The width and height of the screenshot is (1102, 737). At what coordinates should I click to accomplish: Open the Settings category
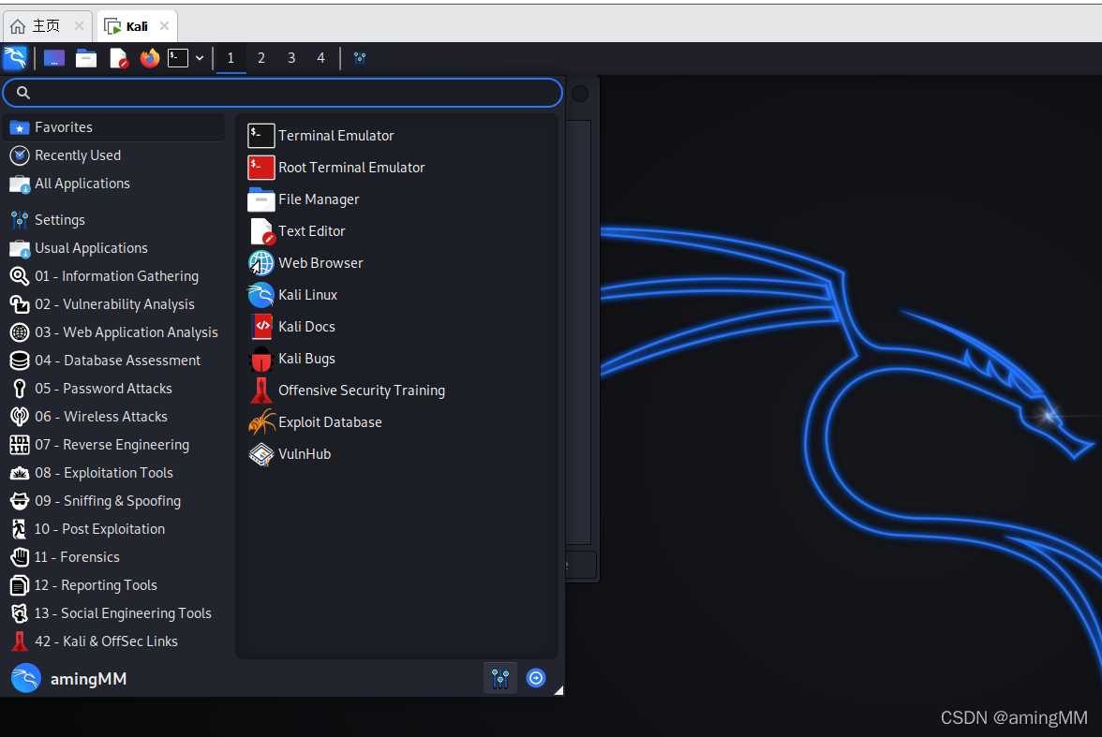(x=114, y=220)
